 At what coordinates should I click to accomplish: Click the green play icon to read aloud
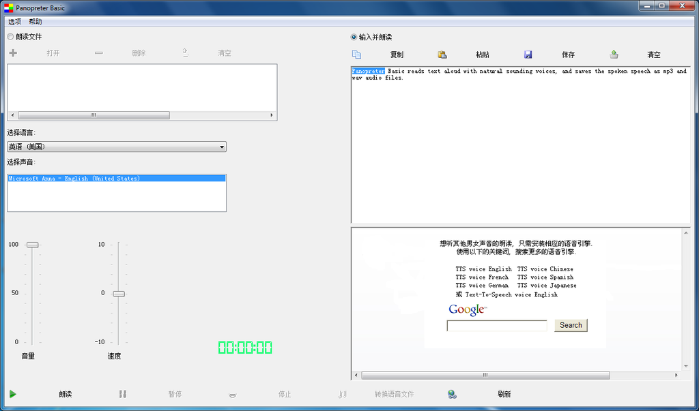(13, 394)
